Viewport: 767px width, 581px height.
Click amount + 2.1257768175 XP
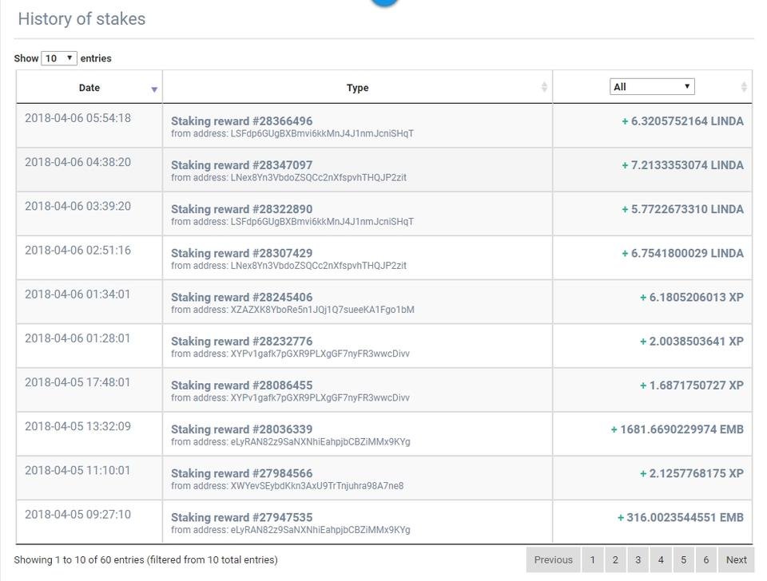tap(692, 473)
